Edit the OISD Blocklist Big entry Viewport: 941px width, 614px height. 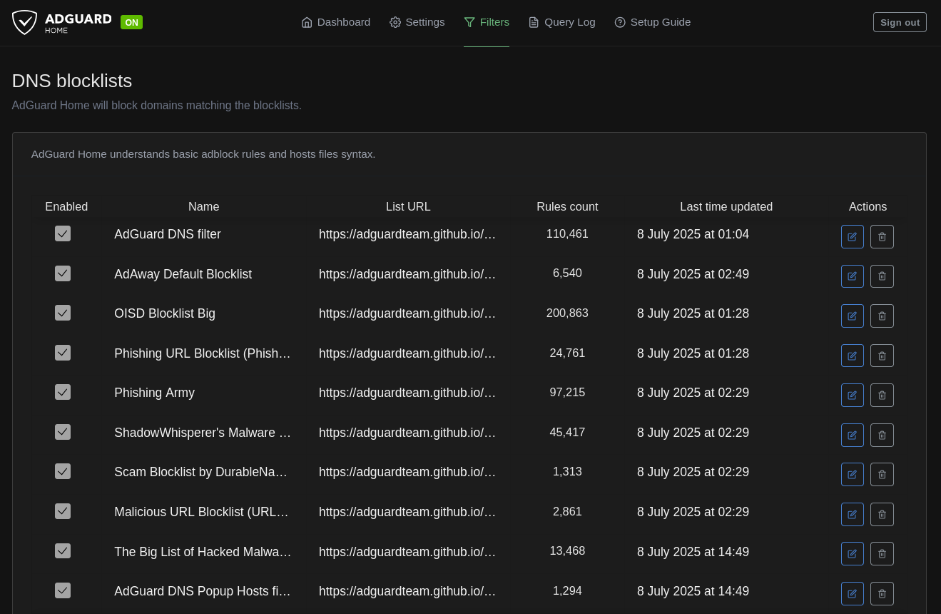click(x=853, y=316)
